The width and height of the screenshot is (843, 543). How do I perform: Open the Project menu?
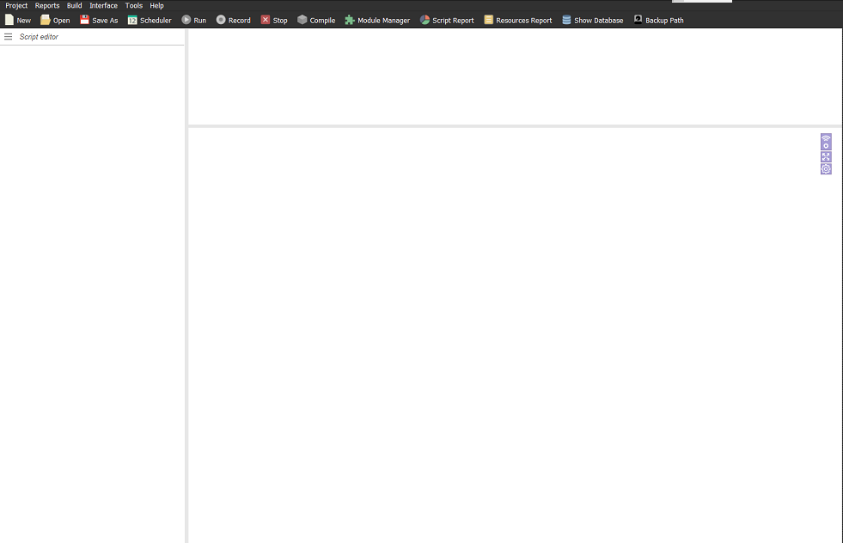[16, 6]
